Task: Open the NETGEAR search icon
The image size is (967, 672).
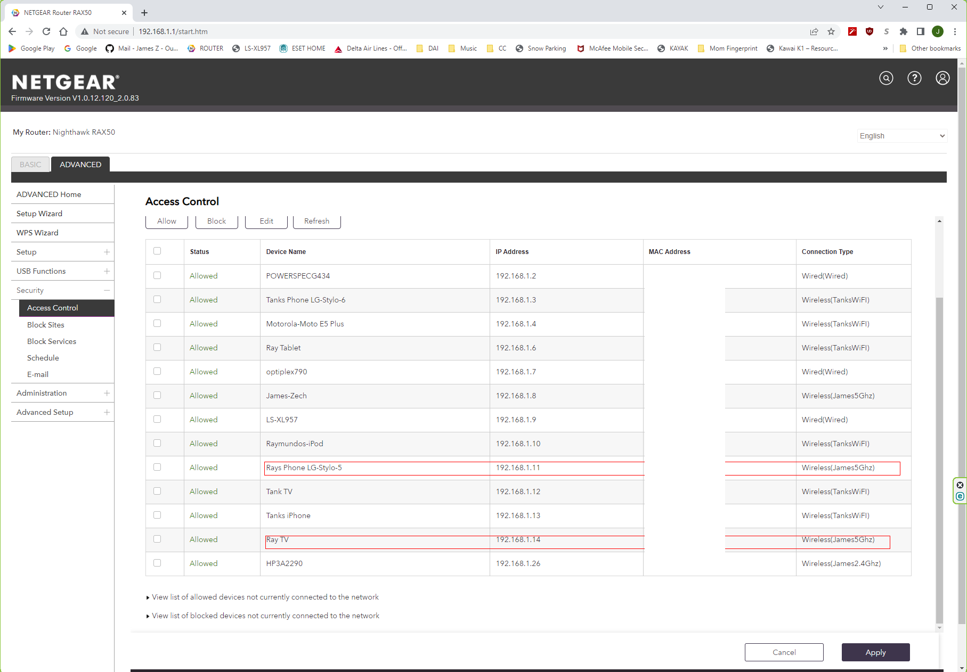Action: point(886,78)
